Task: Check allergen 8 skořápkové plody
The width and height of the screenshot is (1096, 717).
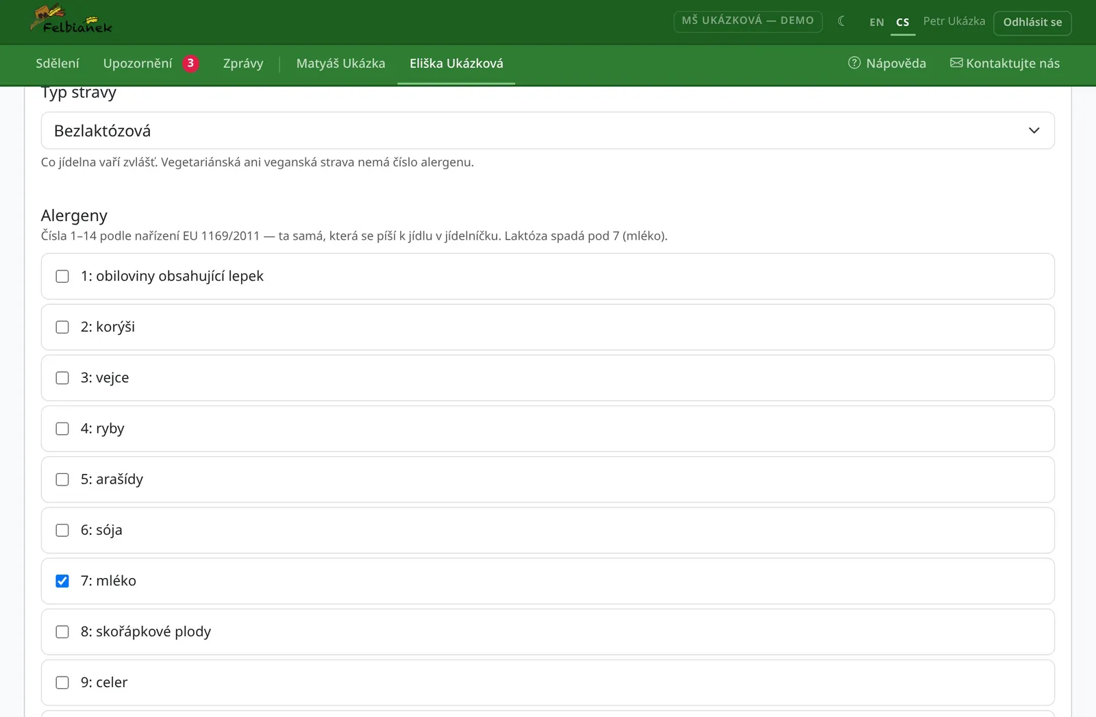Action: coord(62,631)
